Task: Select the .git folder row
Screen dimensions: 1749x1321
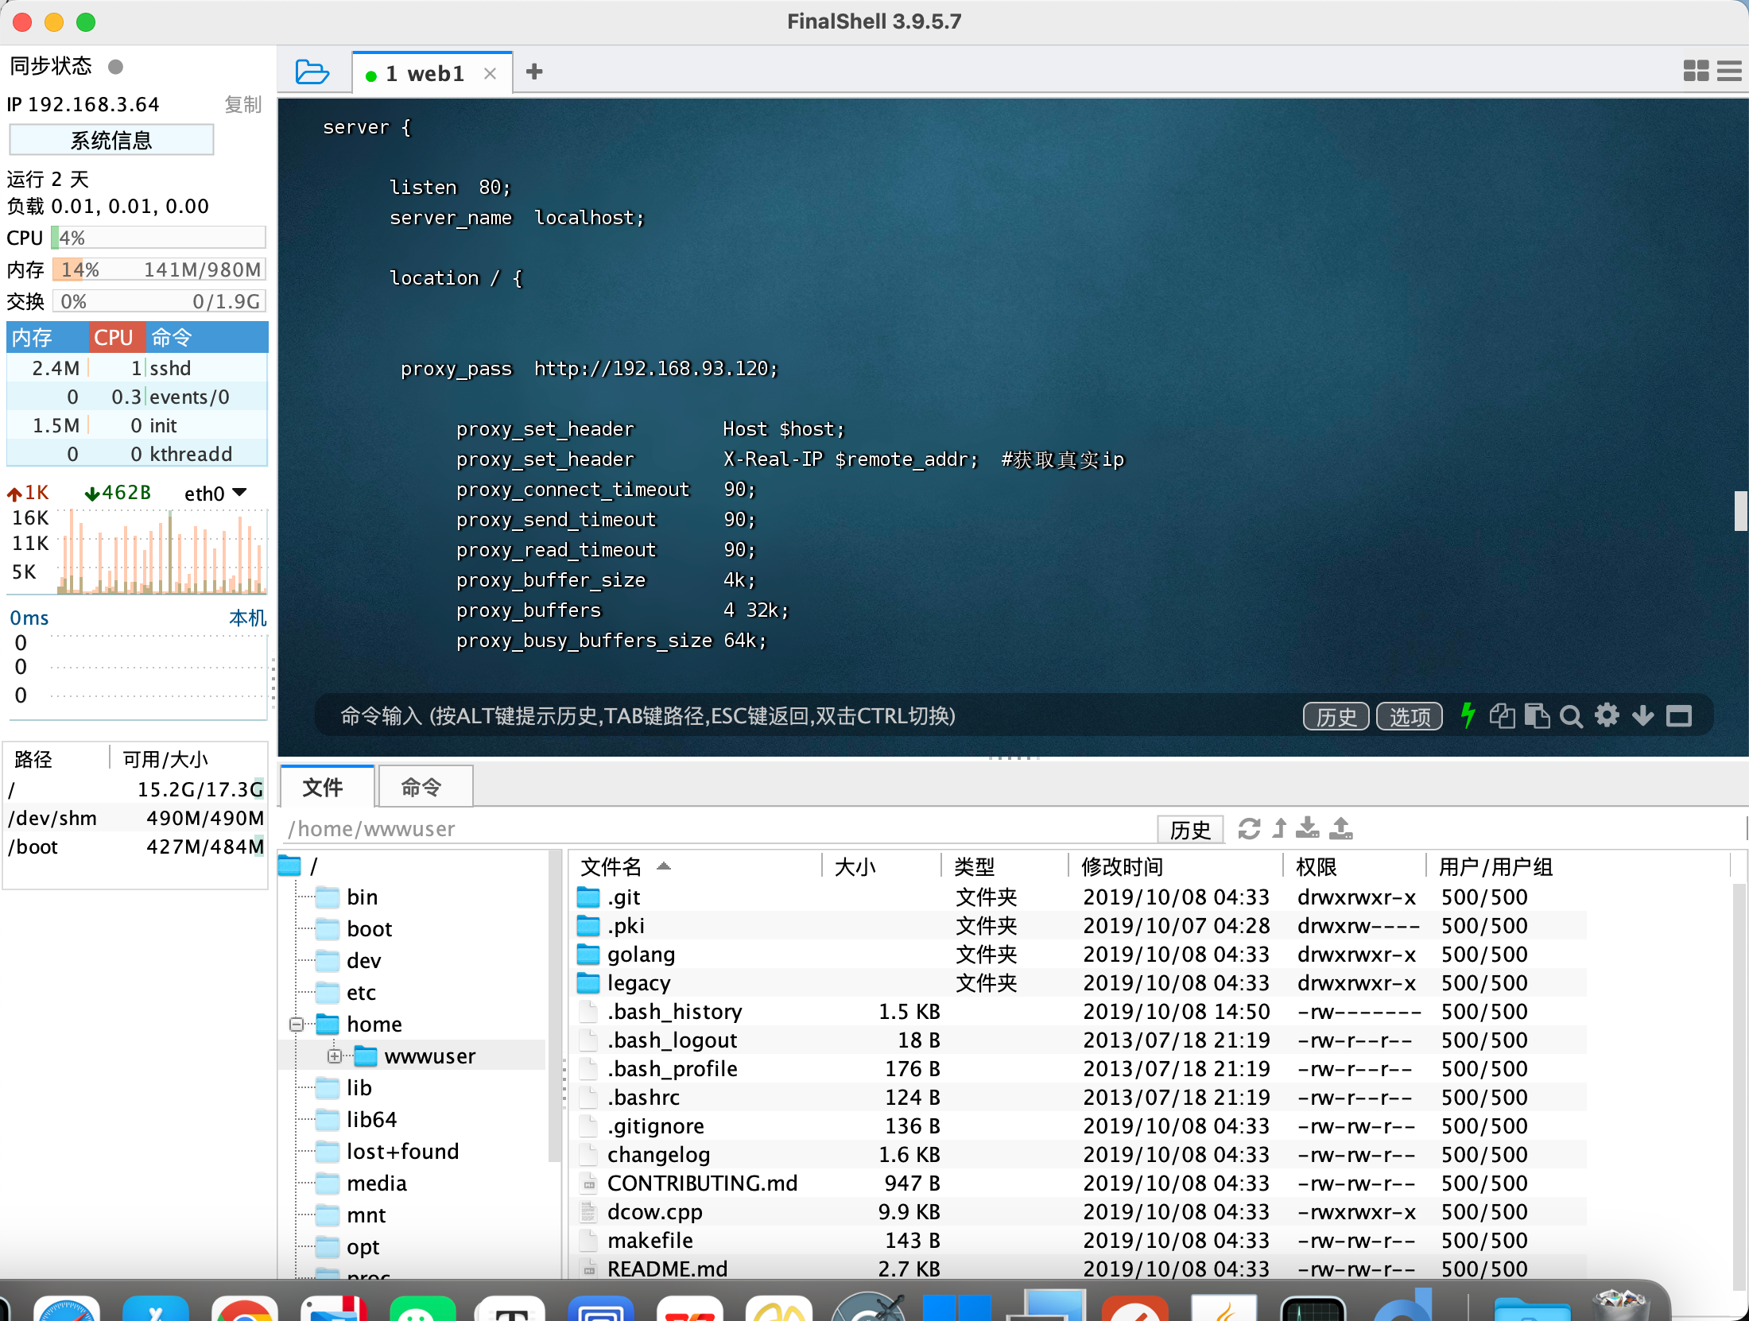Action: point(1080,897)
